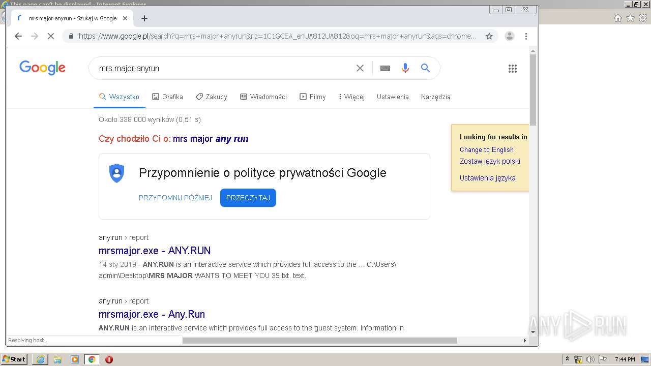The height and width of the screenshot is (366, 651).
Task: Click the vertical scrollbar thumb in Chrome
Action: point(533,90)
